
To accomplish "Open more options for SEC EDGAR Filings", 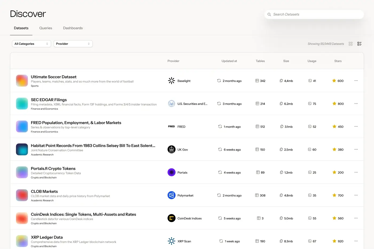I will click(356, 104).
